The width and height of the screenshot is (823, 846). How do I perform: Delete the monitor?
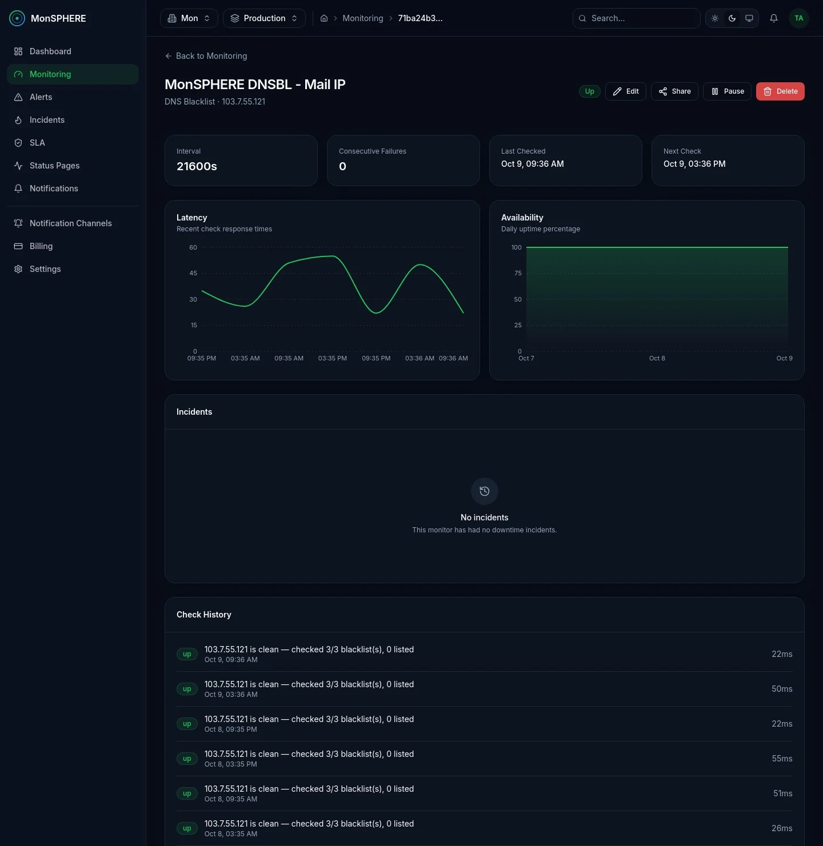click(780, 91)
